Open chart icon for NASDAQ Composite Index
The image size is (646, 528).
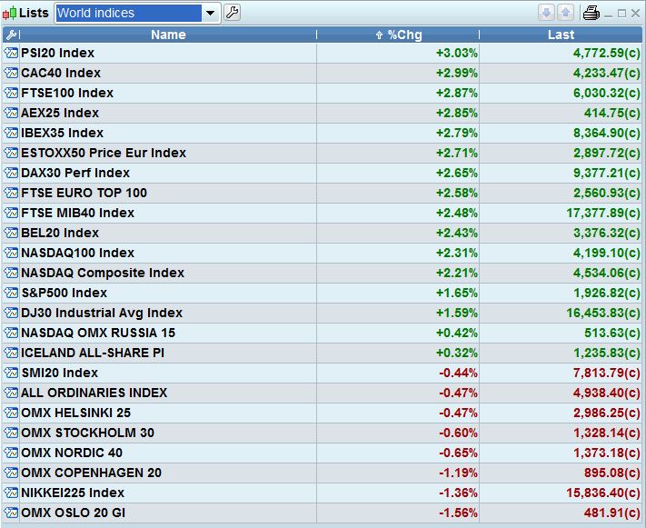pyautogui.click(x=11, y=273)
